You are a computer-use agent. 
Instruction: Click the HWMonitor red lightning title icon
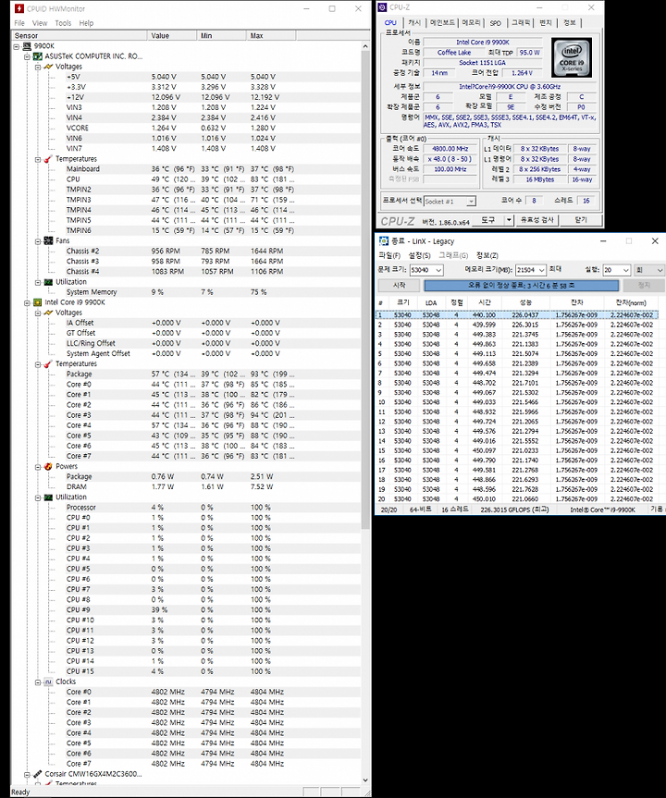tap(19, 8)
